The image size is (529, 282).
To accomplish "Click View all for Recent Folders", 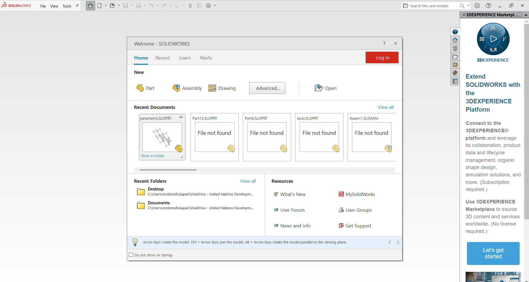I will 248,181.
